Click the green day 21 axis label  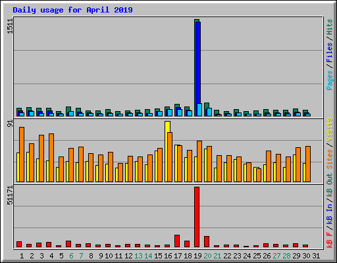(x=217, y=256)
